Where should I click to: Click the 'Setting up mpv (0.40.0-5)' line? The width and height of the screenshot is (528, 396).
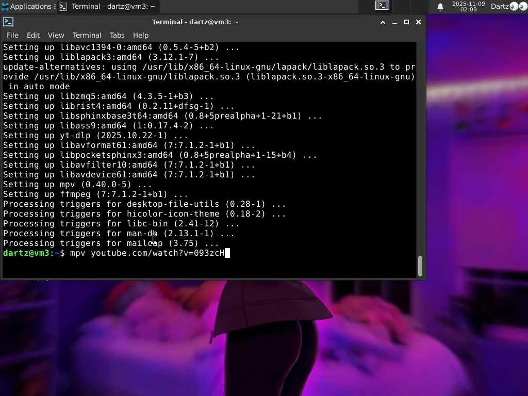pos(77,184)
